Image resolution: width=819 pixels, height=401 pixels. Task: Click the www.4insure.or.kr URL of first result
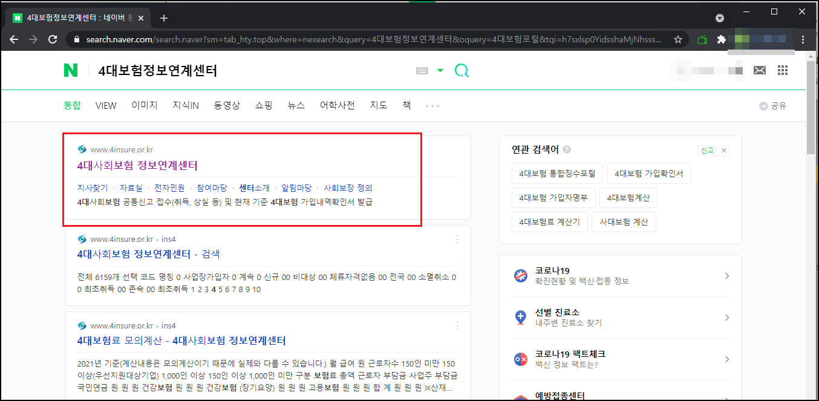point(122,149)
